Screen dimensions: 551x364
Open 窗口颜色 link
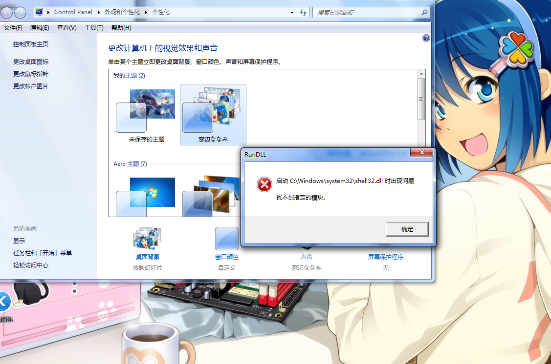click(227, 257)
